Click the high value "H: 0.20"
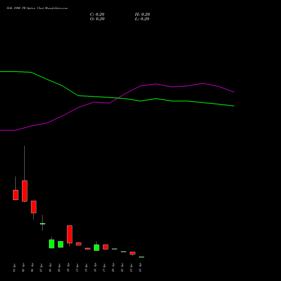 point(142,15)
